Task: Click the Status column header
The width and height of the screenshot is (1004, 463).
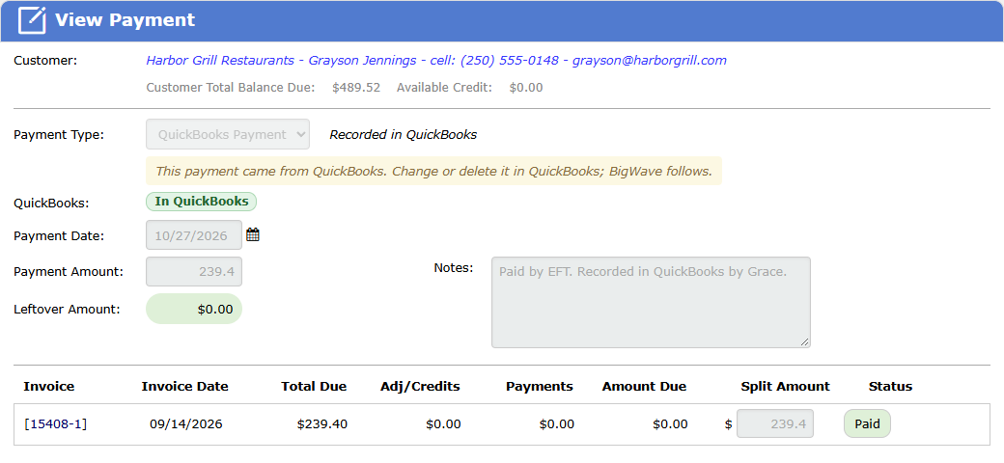Action: [x=891, y=386]
